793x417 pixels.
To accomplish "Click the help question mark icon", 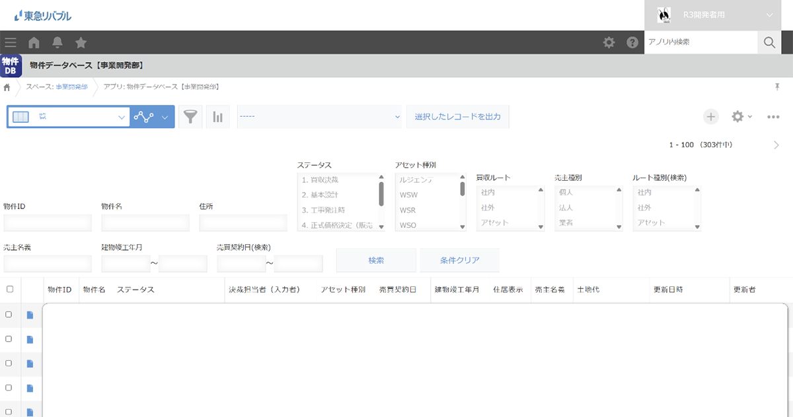I will tap(632, 43).
